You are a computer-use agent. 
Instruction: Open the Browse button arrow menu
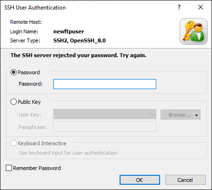196,115
